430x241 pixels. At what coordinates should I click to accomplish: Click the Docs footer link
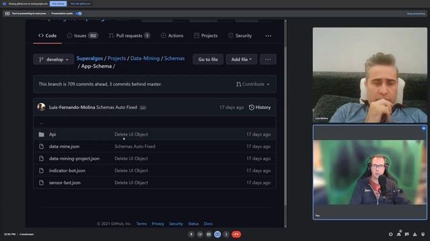click(208, 224)
